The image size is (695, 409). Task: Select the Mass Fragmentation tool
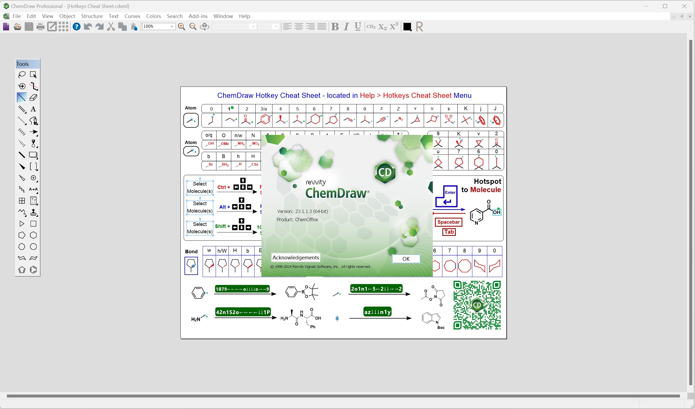tap(33, 86)
